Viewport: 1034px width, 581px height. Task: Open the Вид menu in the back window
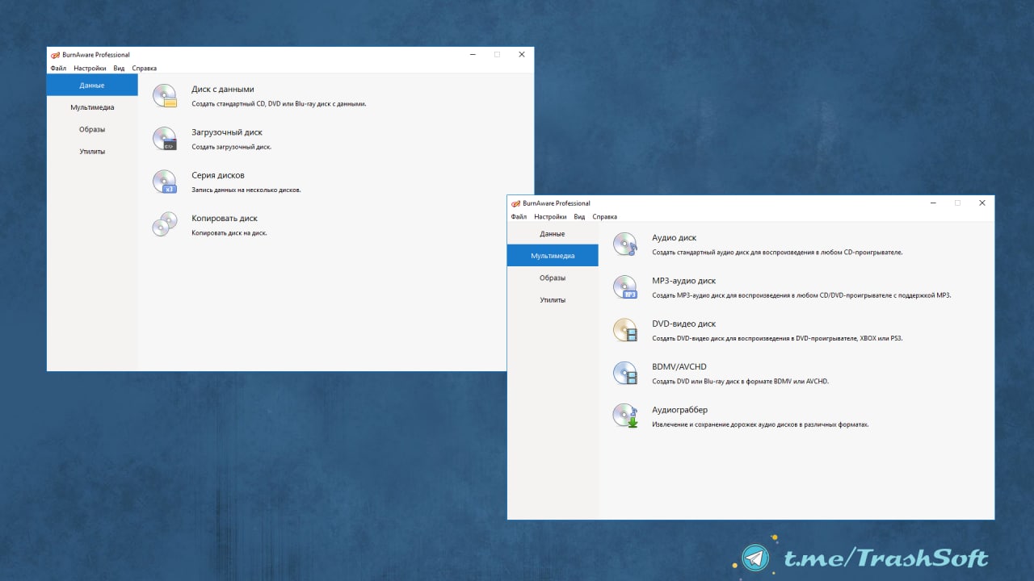[x=119, y=69]
